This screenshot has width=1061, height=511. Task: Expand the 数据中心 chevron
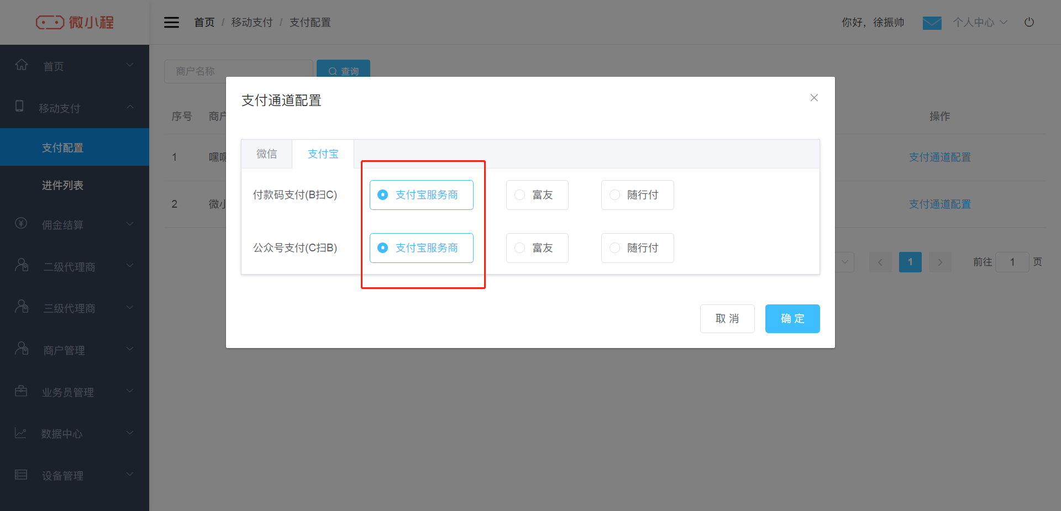pos(130,433)
